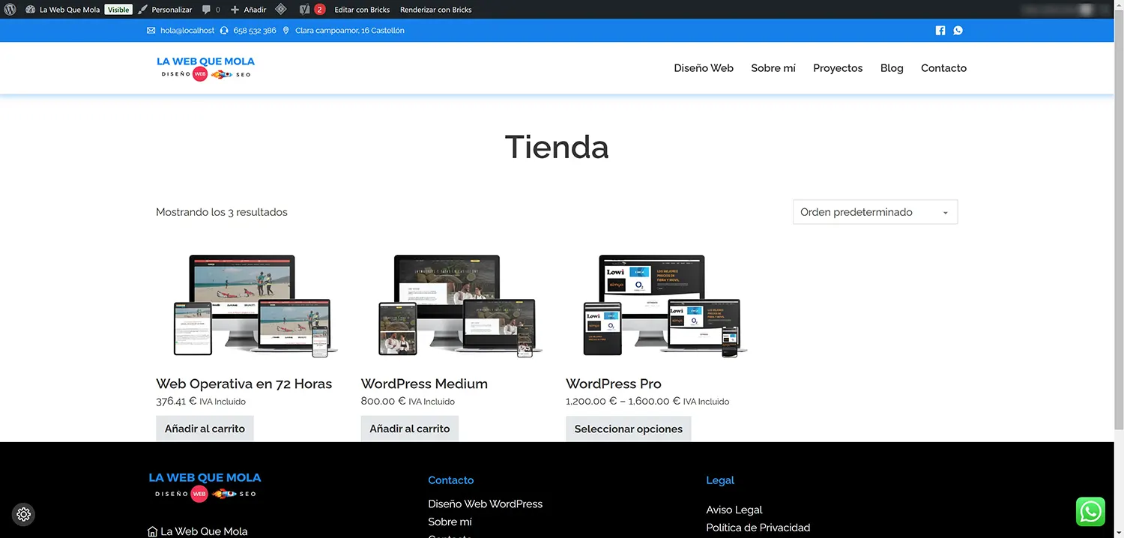
Task: Open the Orden predeterminado sorting dropdown
Action: pos(875,212)
